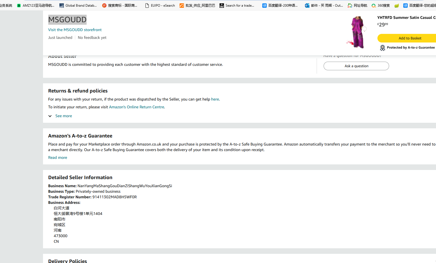Open the AMZ123亚马逊导航 bookmark

36,5
